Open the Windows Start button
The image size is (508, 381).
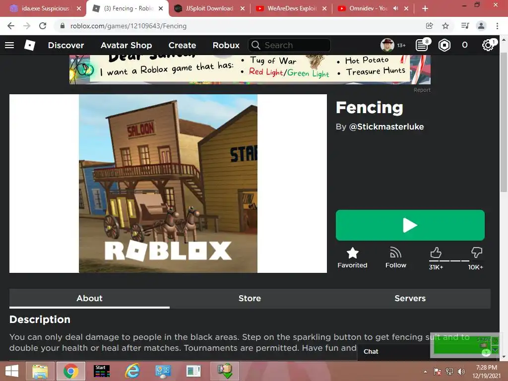point(12,371)
